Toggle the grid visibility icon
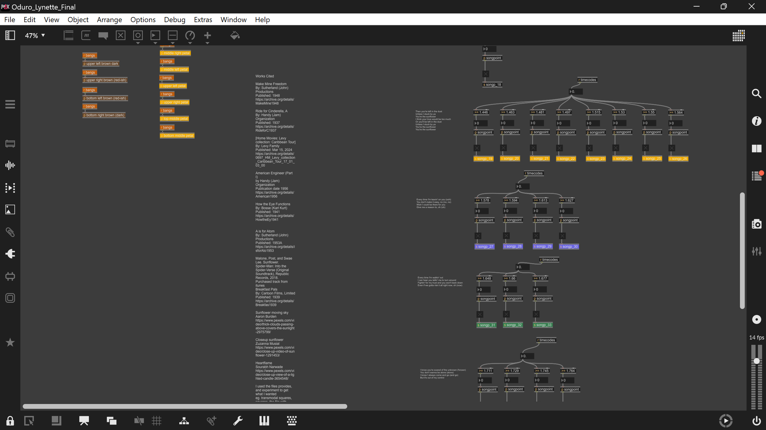The image size is (766, 430). (156, 421)
